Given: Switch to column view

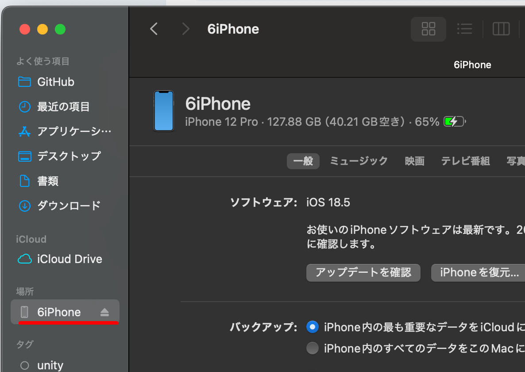Looking at the screenshot, I should [501, 29].
